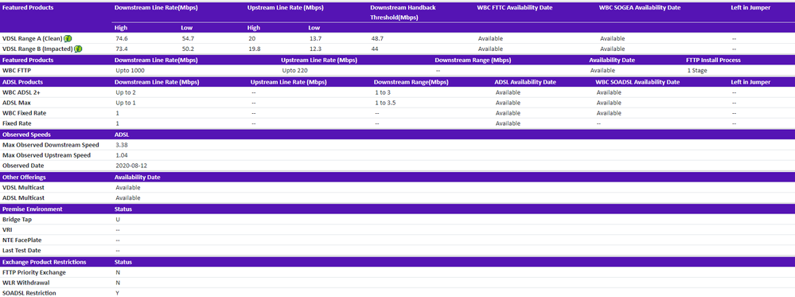This screenshot has height=297, width=795.
Task: Click the 13.7 upstream low value
Action: click(314, 38)
